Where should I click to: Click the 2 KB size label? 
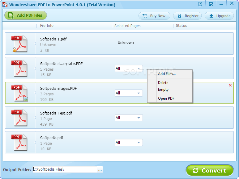(45, 50)
